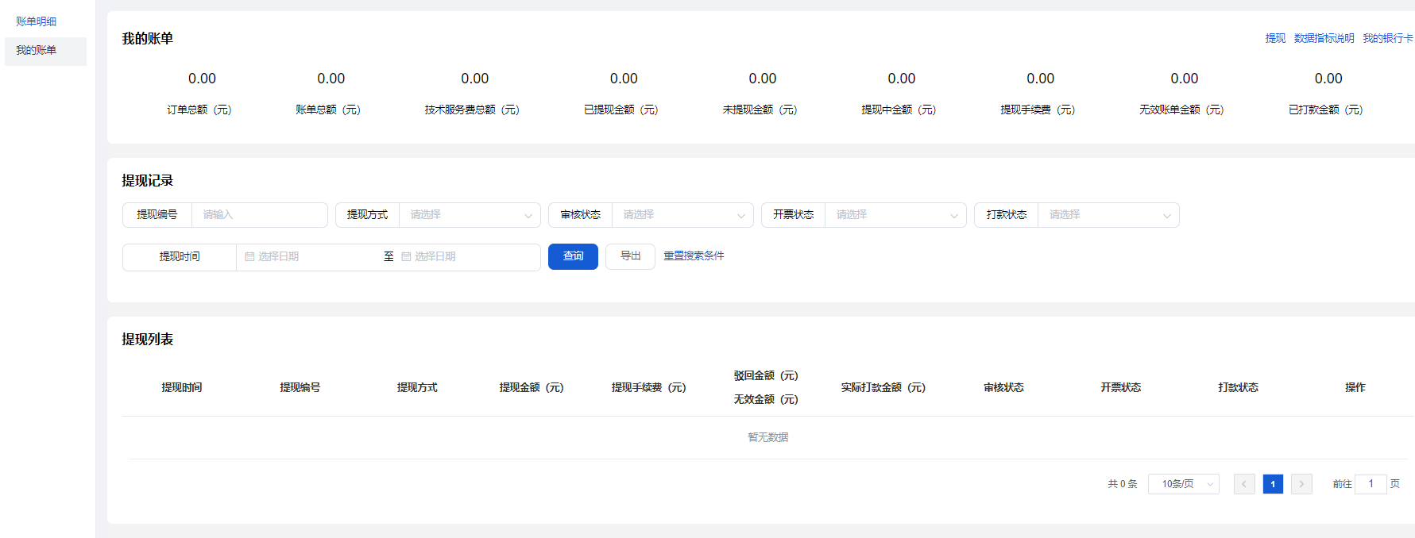
Task: Click the previous page arrow icon
Action: [x=1244, y=484]
